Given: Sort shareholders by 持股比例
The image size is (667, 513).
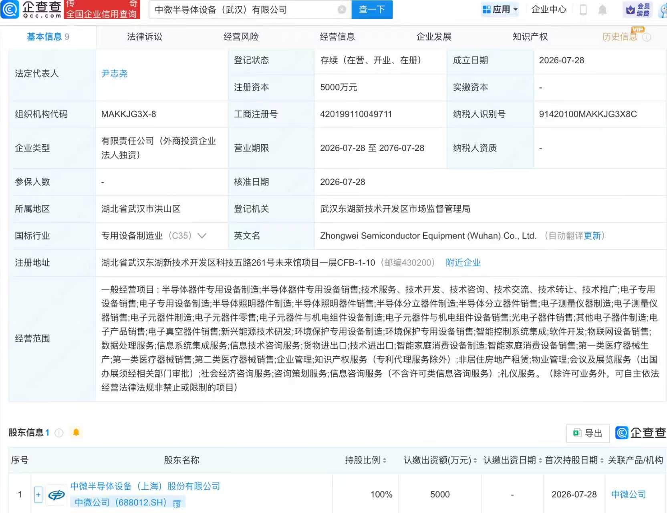Looking at the screenshot, I should (385, 460).
